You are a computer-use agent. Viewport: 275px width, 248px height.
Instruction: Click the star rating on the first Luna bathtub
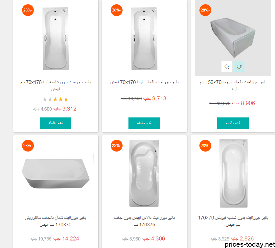coord(56,99)
